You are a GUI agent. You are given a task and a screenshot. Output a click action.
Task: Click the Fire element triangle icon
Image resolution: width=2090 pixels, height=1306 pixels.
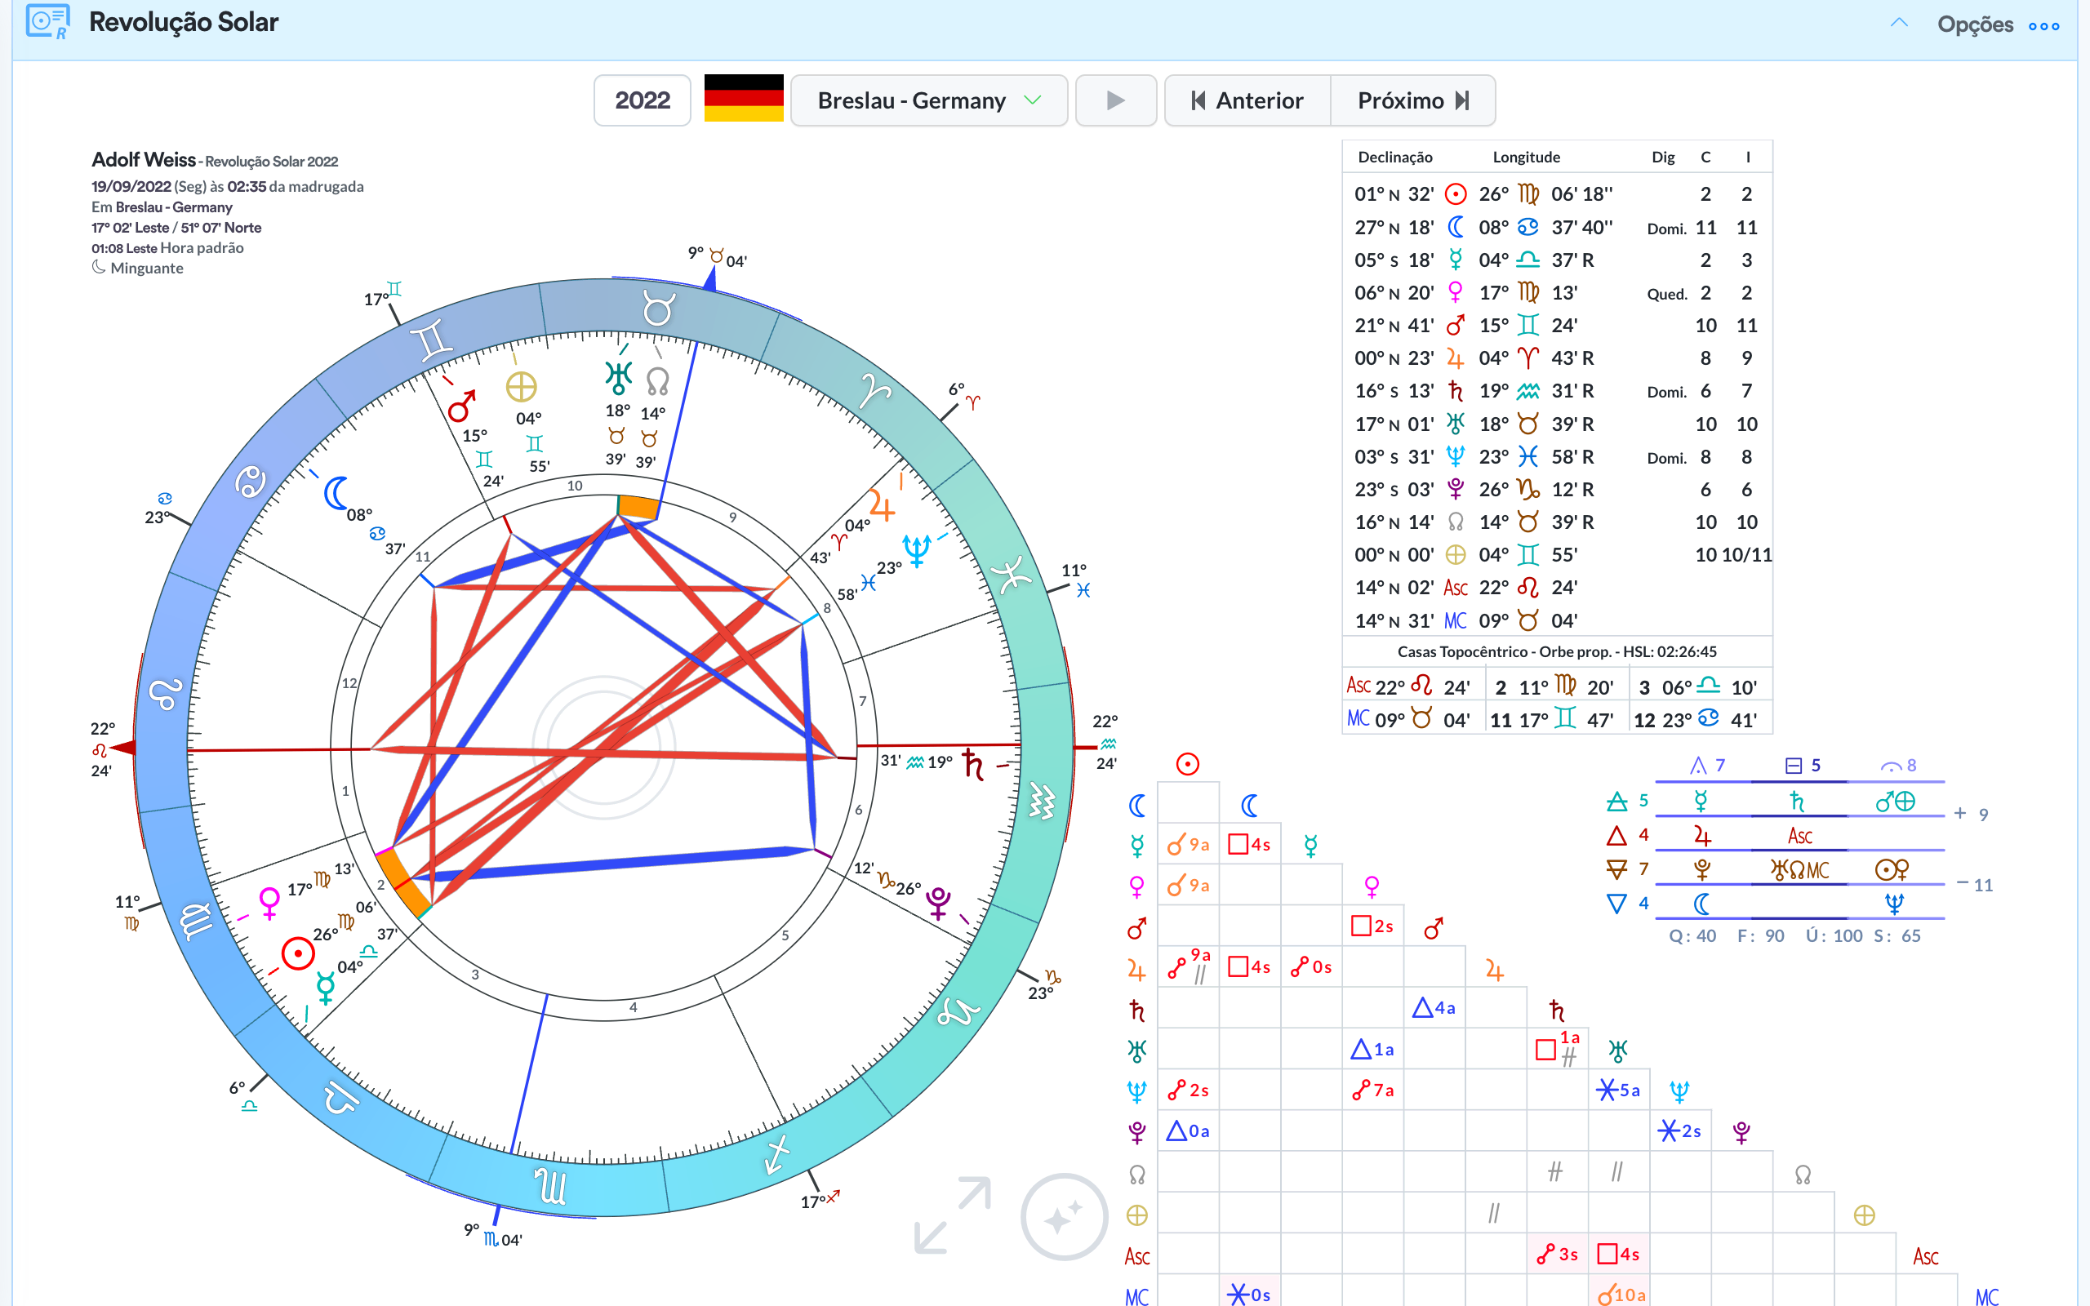click(1616, 835)
